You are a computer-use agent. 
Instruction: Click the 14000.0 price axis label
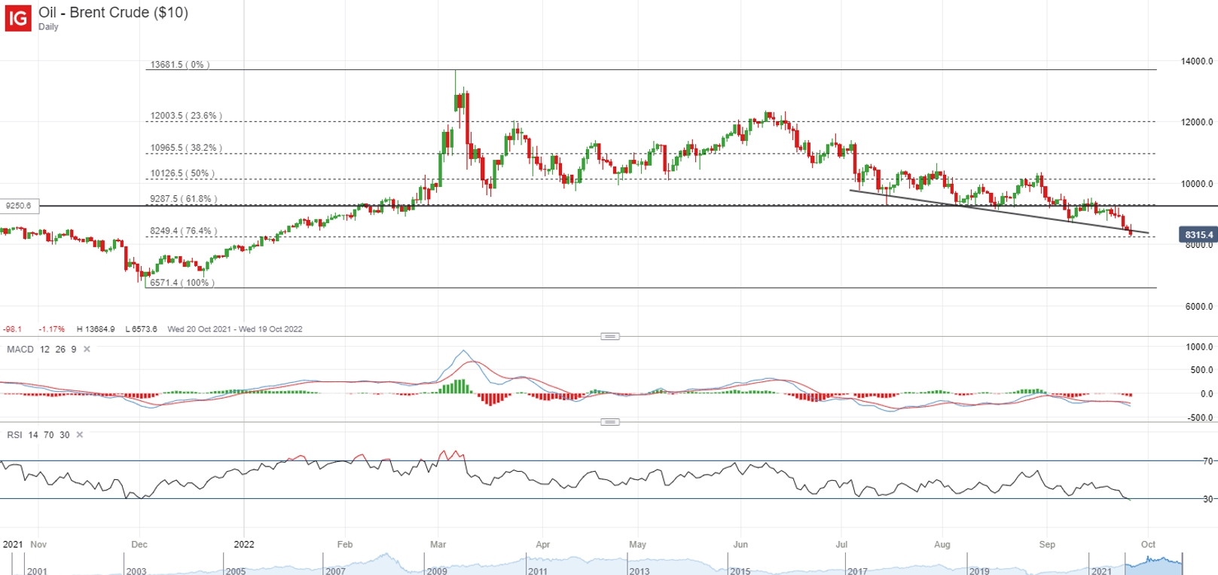pos(1197,62)
